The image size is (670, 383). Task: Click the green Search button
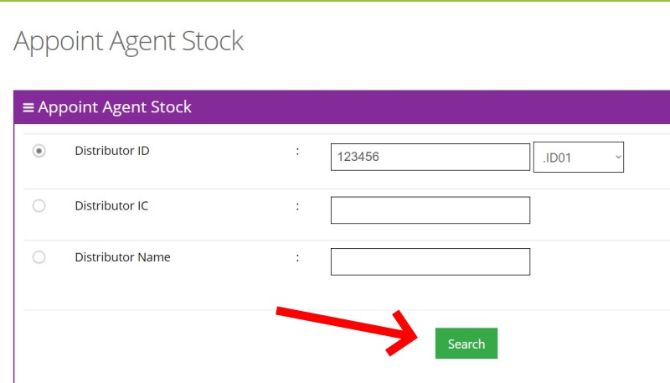(x=466, y=344)
